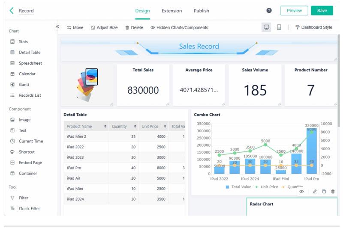Click the Preview button

tap(294, 10)
